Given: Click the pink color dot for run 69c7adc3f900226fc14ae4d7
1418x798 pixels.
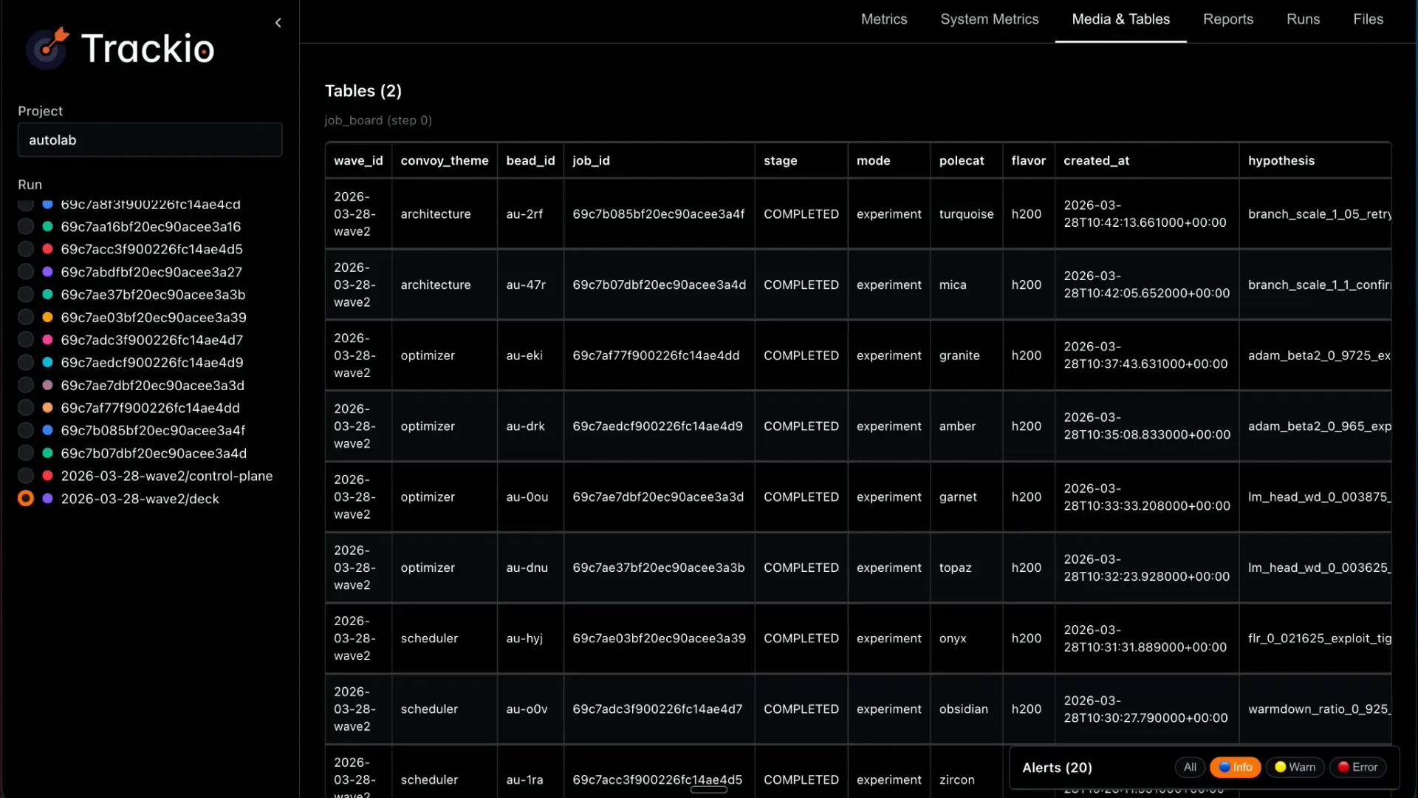Looking at the screenshot, I should pyautogui.click(x=47, y=340).
